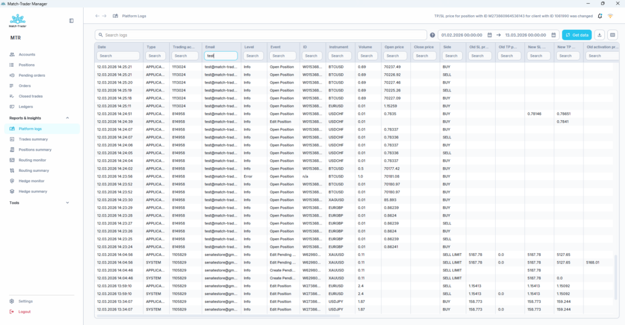This screenshot has width=625, height=325.
Task: Click the help question mark icon
Action: [433, 35]
